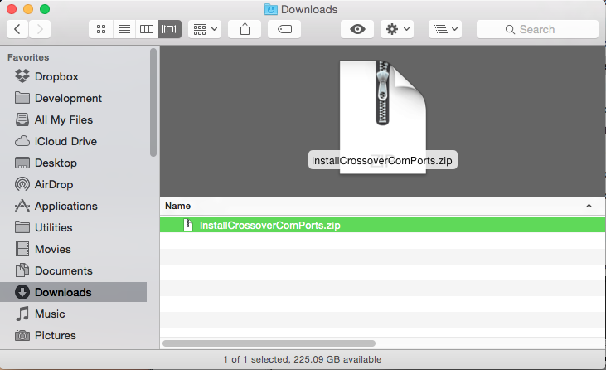Click the horizontal scrollbar under file list
Image resolution: width=606 pixels, height=370 pixels.
click(269, 343)
